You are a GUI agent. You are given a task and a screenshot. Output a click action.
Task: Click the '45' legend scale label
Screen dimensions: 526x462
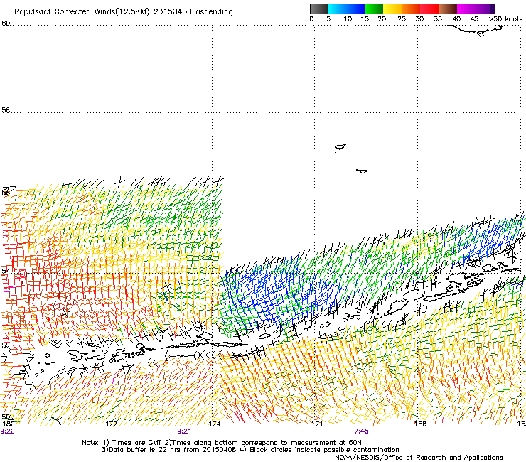coord(474,19)
